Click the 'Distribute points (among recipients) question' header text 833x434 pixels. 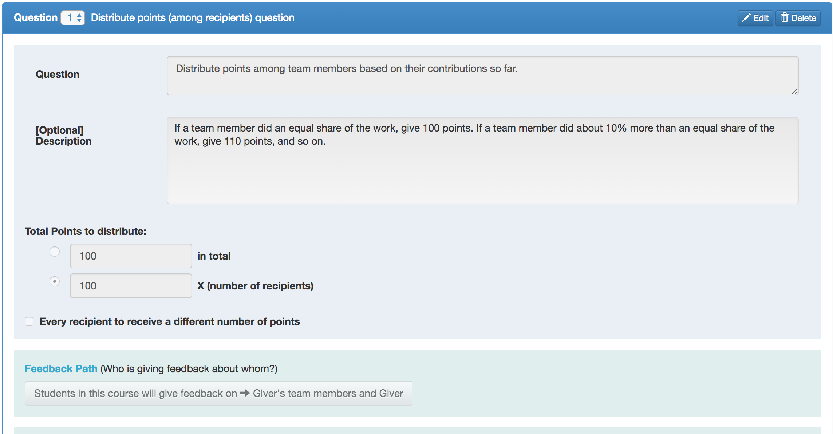[x=192, y=17]
